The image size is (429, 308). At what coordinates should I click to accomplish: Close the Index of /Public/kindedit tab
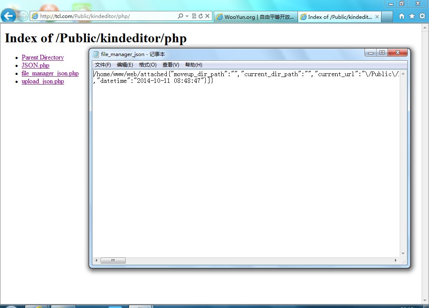377,17
